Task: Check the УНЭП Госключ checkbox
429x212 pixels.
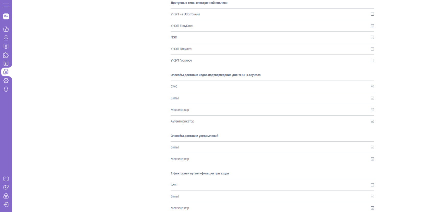Action: (372, 49)
